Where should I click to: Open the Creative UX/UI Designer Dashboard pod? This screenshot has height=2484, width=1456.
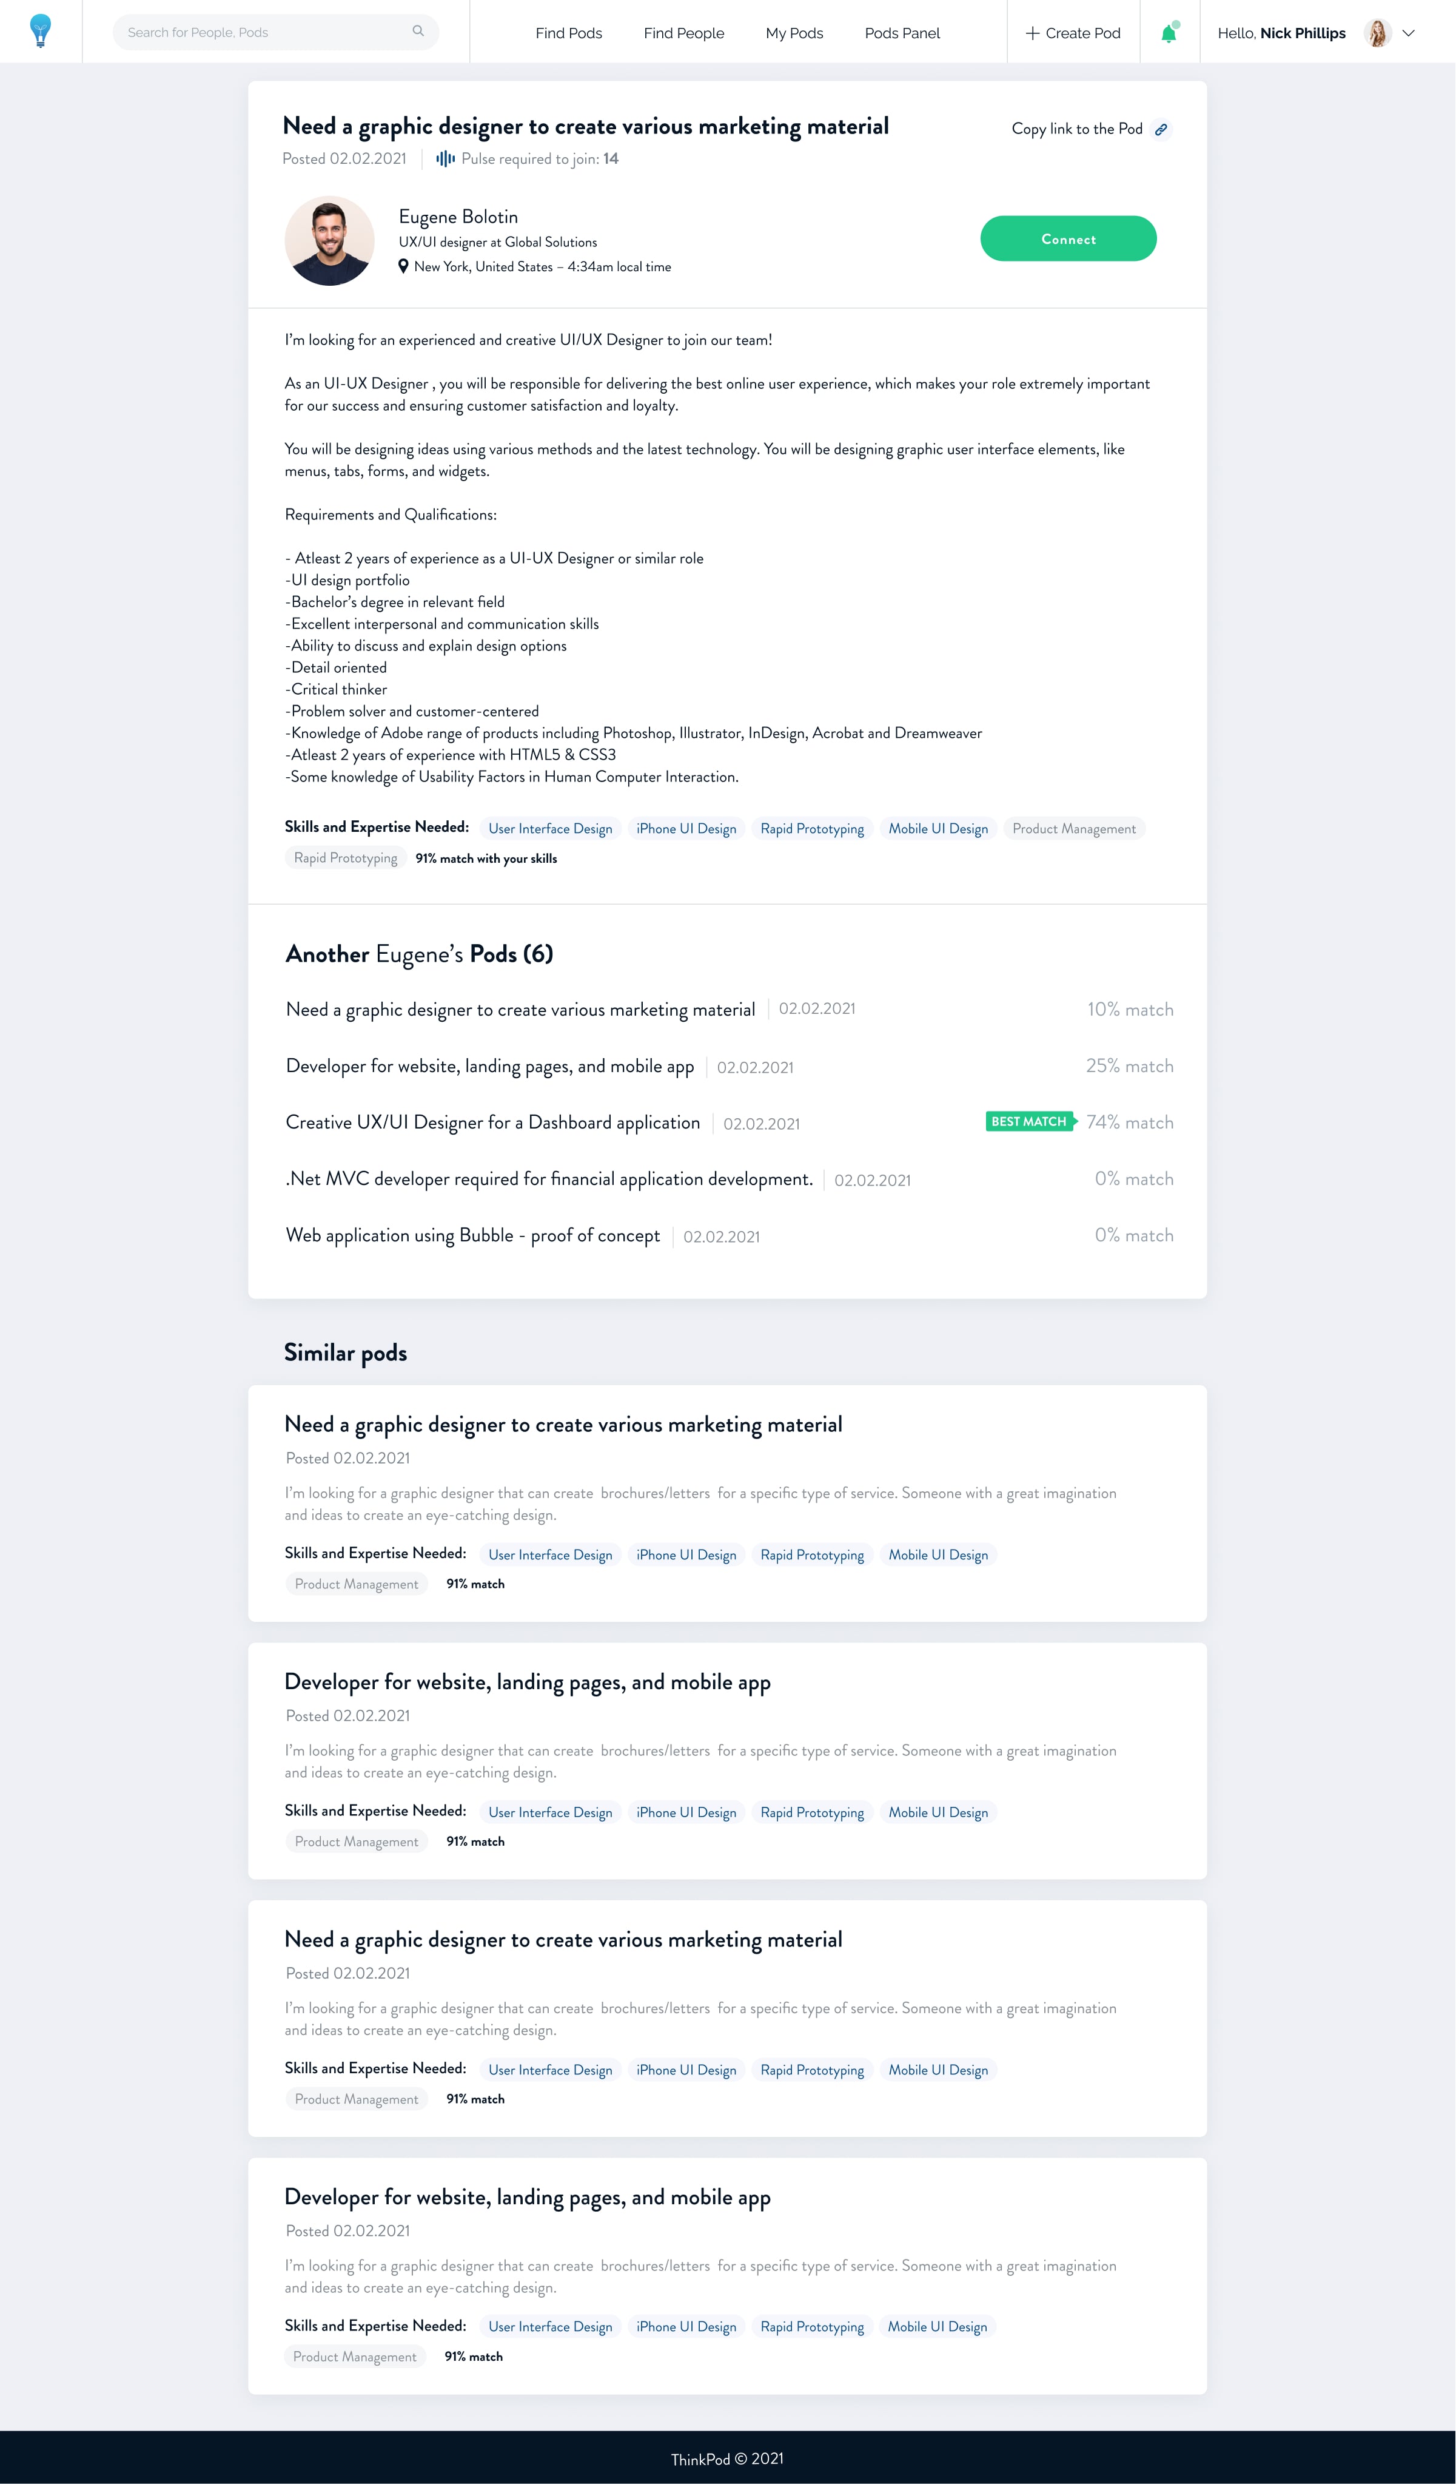tap(492, 1122)
